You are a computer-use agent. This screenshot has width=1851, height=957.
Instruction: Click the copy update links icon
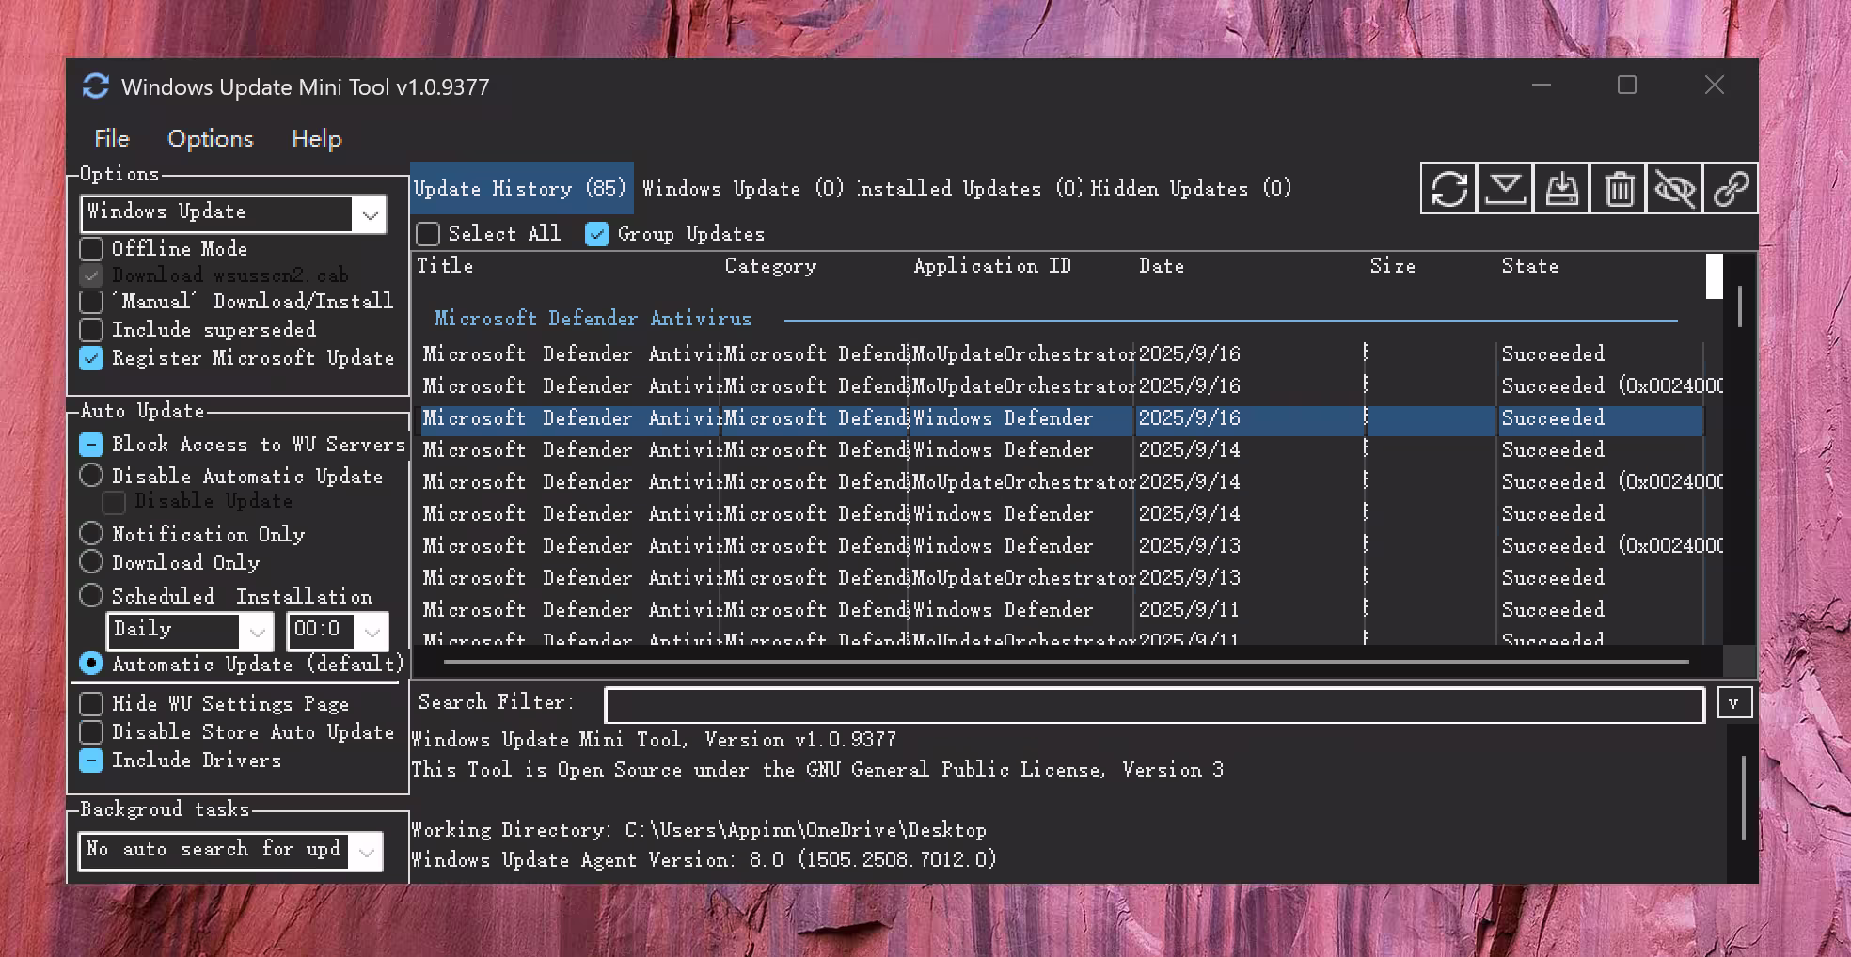pyautogui.click(x=1731, y=188)
